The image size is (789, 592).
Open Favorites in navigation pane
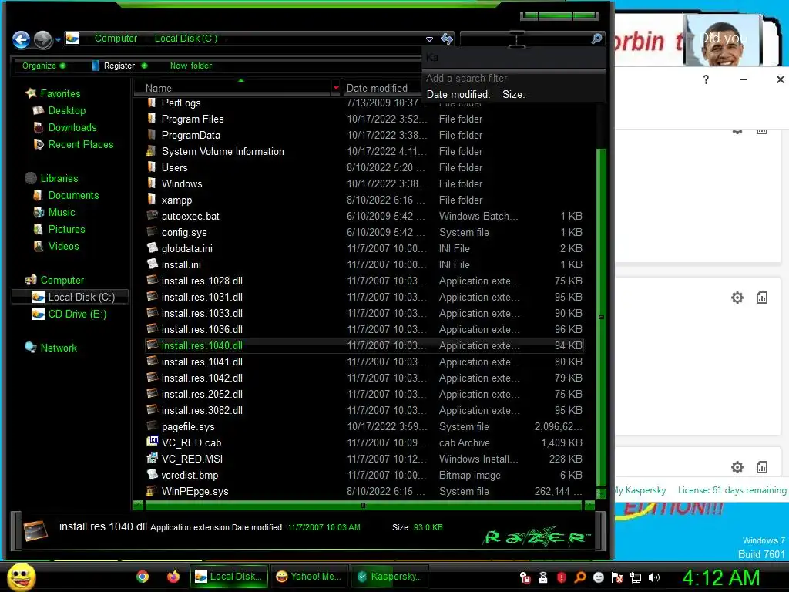60,93
